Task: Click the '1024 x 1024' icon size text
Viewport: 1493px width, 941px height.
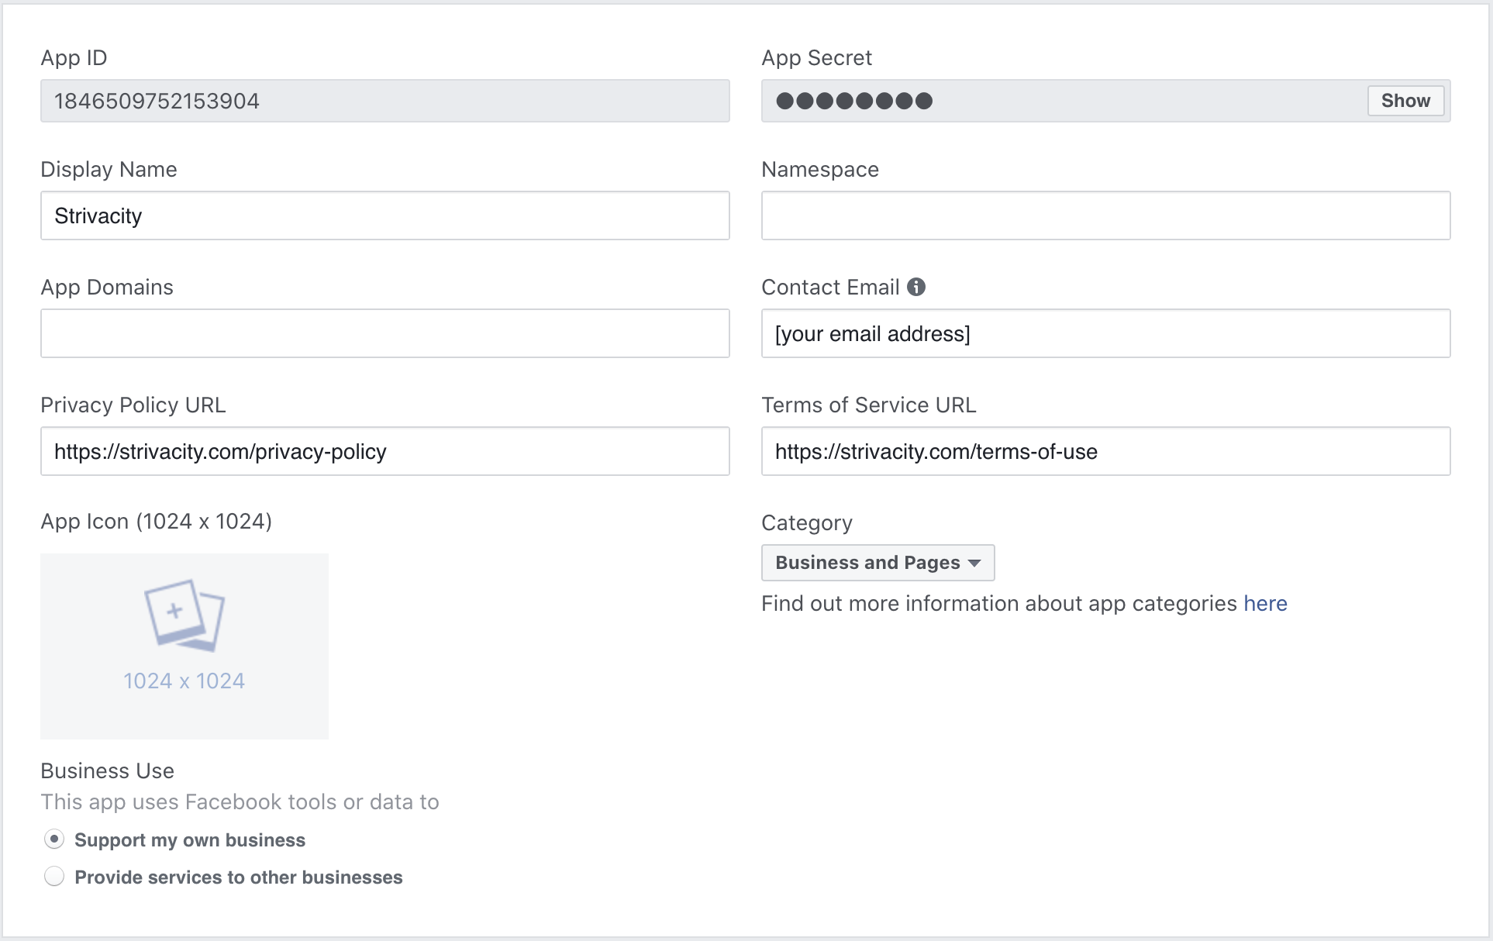Action: pyautogui.click(x=184, y=681)
